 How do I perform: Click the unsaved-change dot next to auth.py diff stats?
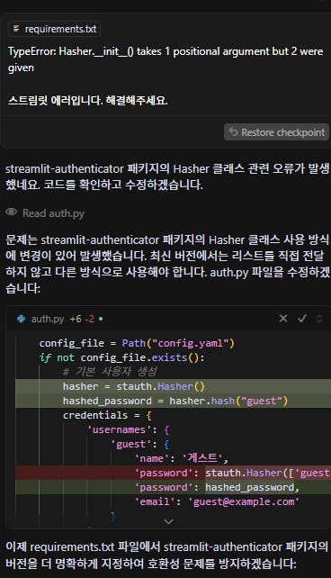click(101, 319)
